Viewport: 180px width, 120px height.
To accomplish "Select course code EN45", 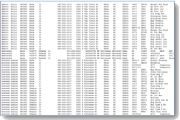I will coord(143,14).
